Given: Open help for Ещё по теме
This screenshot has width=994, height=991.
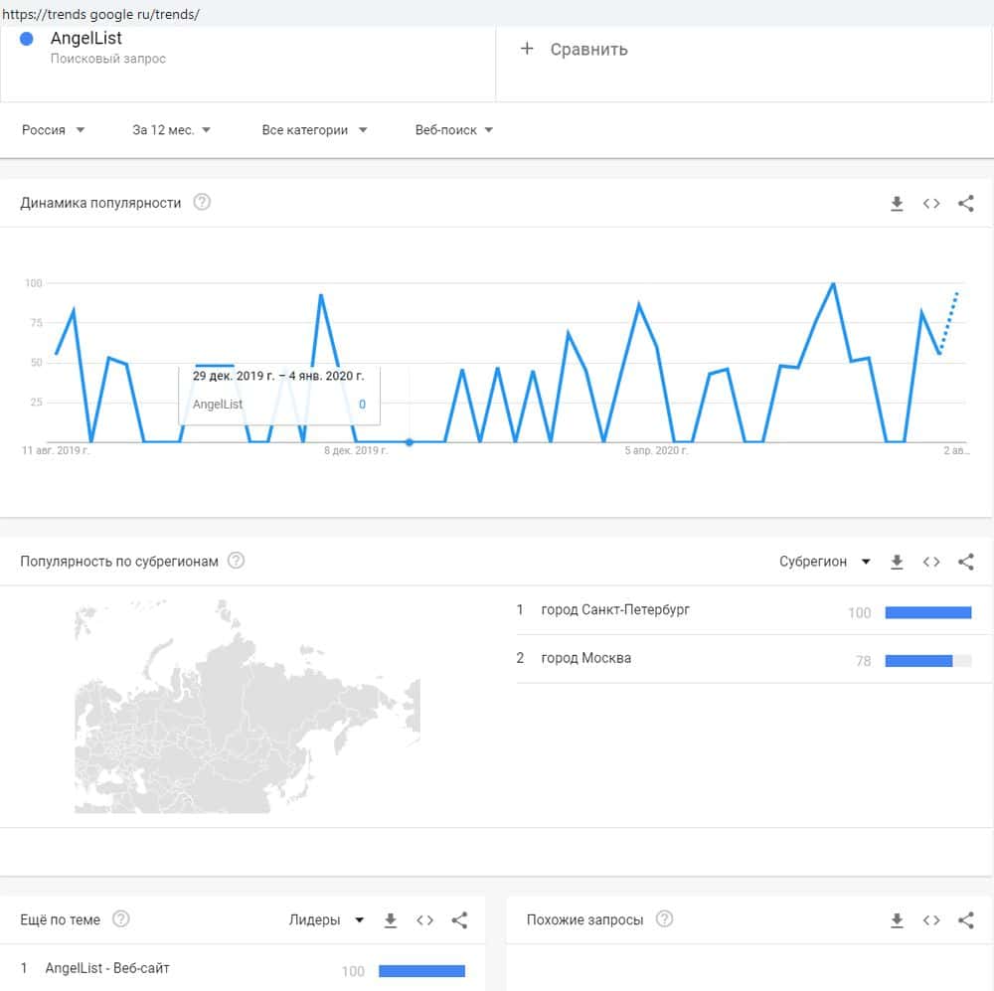Looking at the screenshot, I should (120, 918).
